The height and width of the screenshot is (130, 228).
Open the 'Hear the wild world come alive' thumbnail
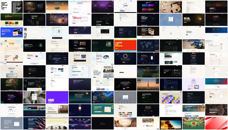click(216, 110)
